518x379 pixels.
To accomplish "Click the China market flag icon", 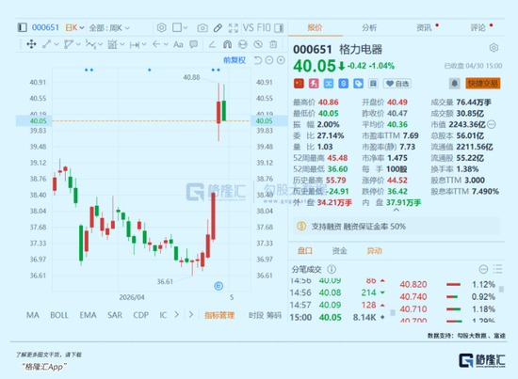I will coord(299,84).
